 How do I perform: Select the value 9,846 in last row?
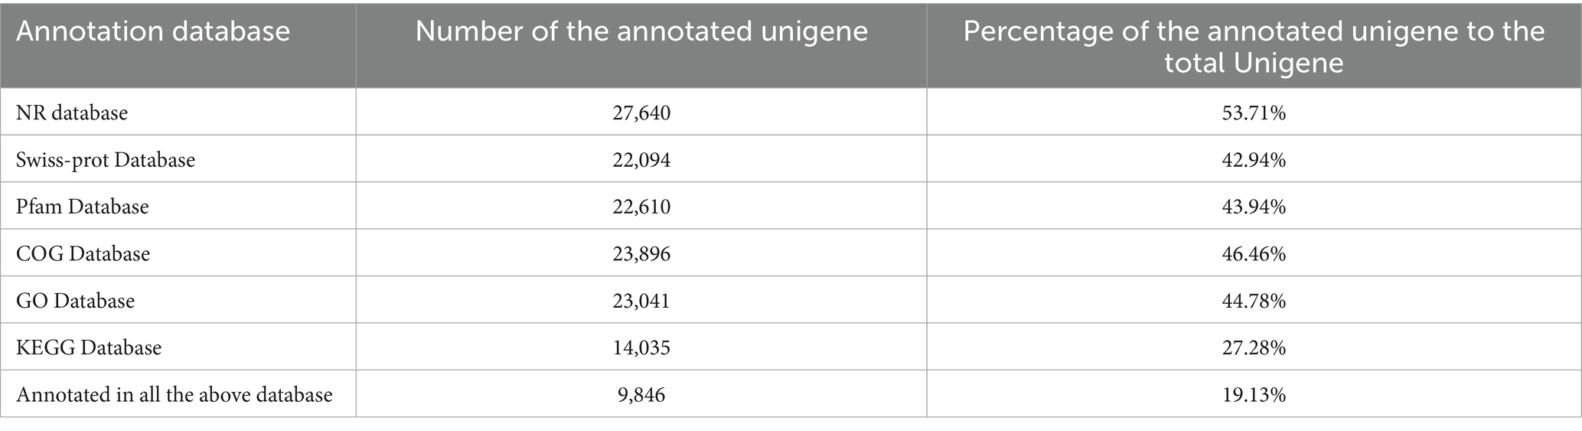[641, 395]
